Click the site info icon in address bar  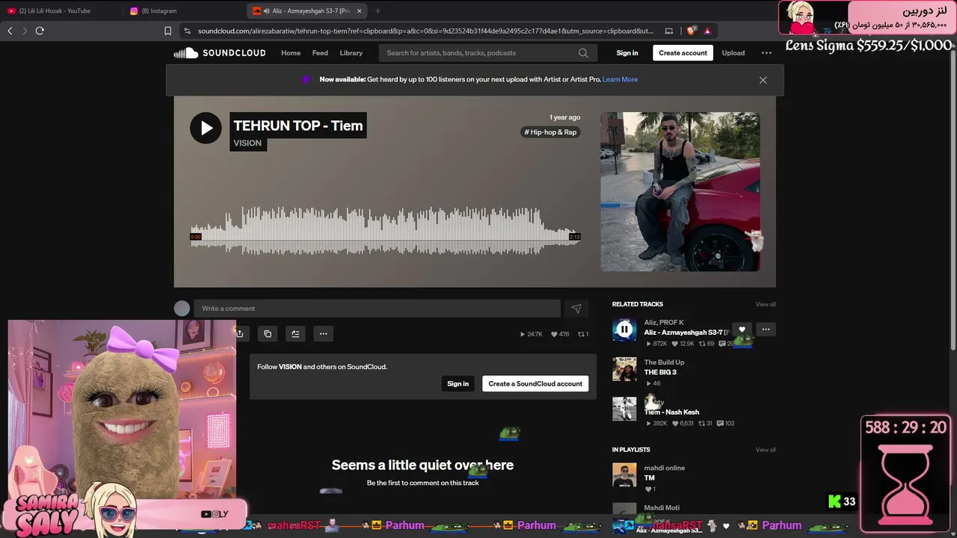[x=187, y=31]
